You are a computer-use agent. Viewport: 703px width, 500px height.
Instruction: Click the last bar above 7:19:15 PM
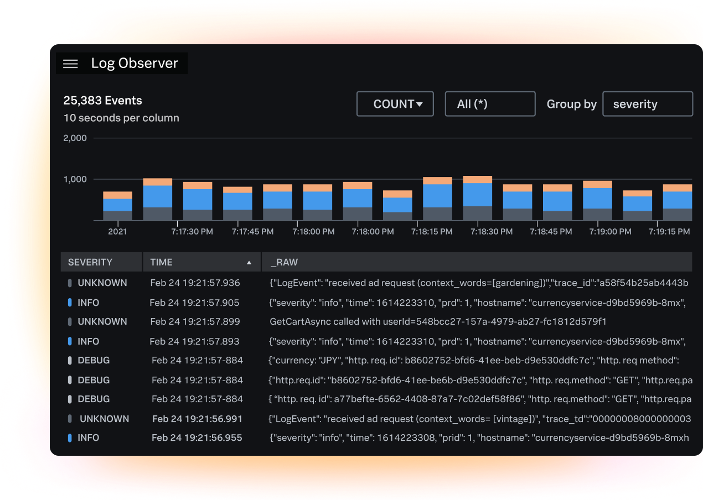point(678,202)
